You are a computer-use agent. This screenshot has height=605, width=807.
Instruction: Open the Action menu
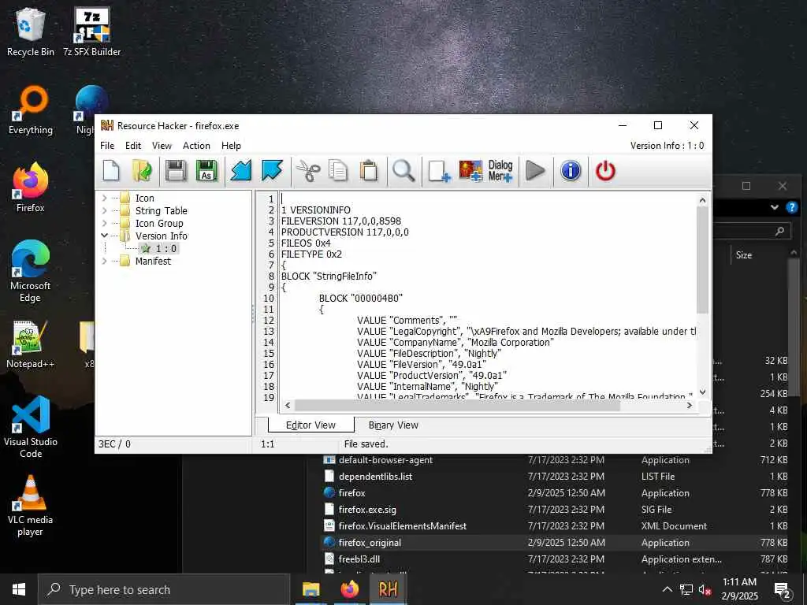pos(196,146)
